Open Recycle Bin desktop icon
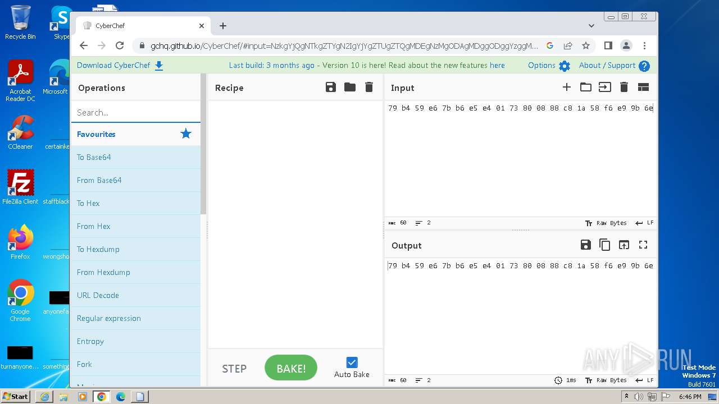719x404 pixels. [x=20, y=22]
